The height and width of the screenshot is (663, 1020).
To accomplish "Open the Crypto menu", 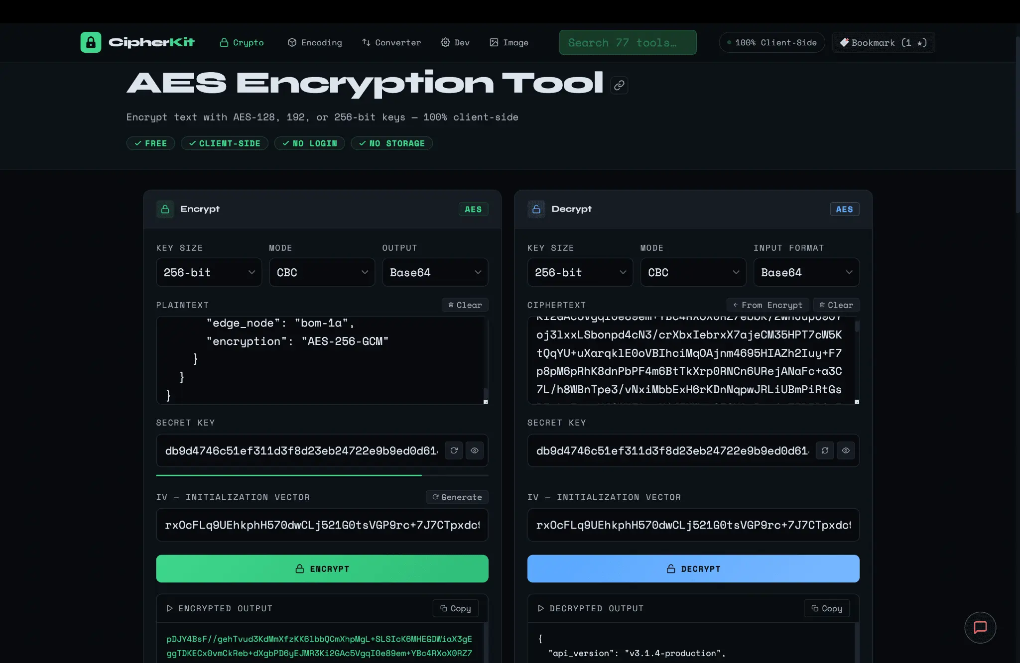I will (x=242, y=42).
